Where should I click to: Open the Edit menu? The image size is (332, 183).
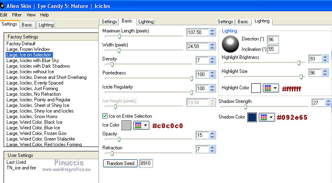pos(4,15)
